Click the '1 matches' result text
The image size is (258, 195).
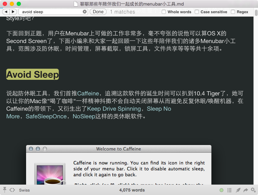pos(123,12)
